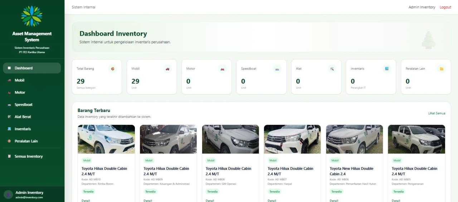Click the Lihat Semua link
The width and height of the screenshot is (458, 202).
437,113
